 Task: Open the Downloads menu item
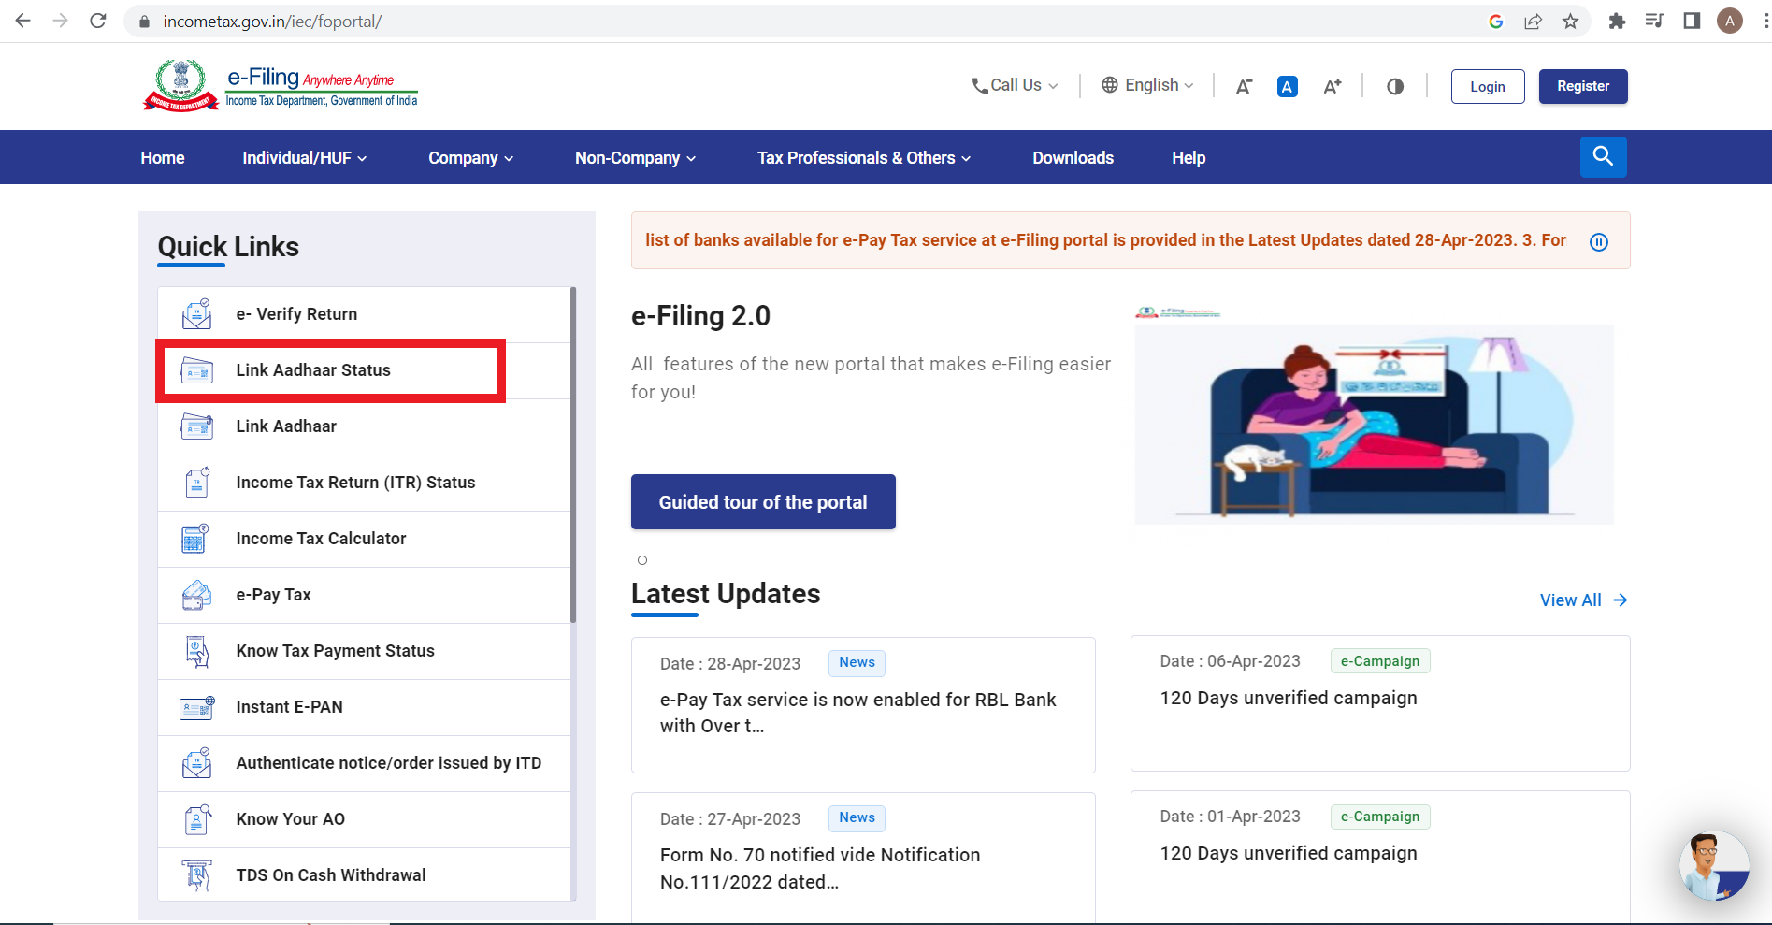(1073, 158)
